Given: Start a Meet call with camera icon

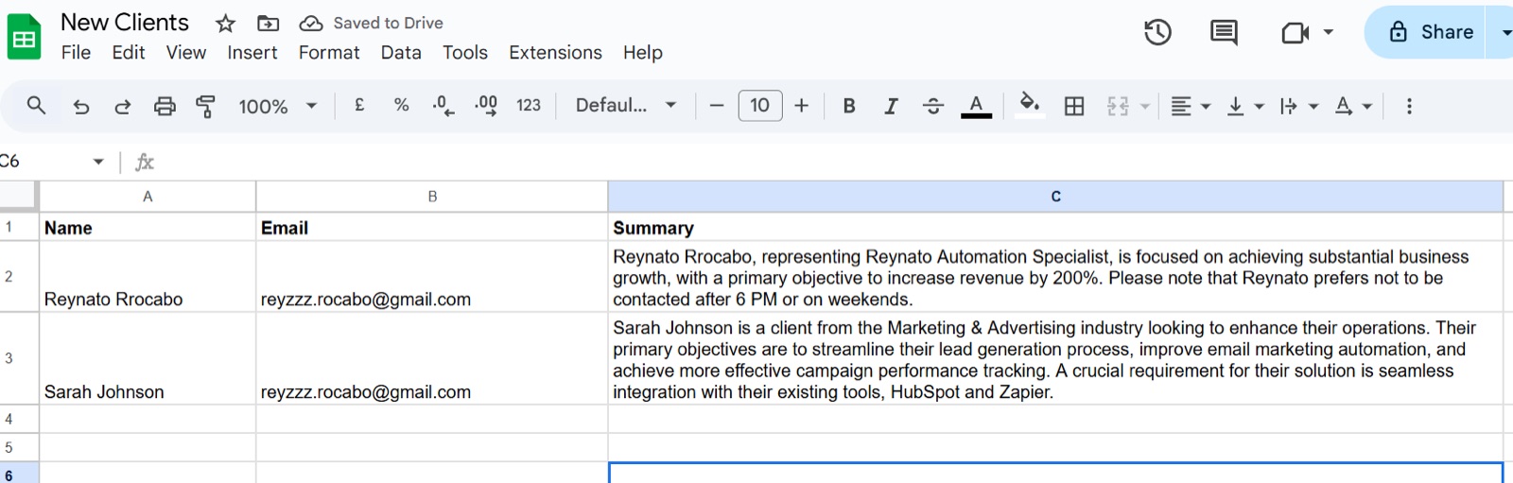Looking at the screenshot, I should pyautogui.click(x=1295, y=33).
